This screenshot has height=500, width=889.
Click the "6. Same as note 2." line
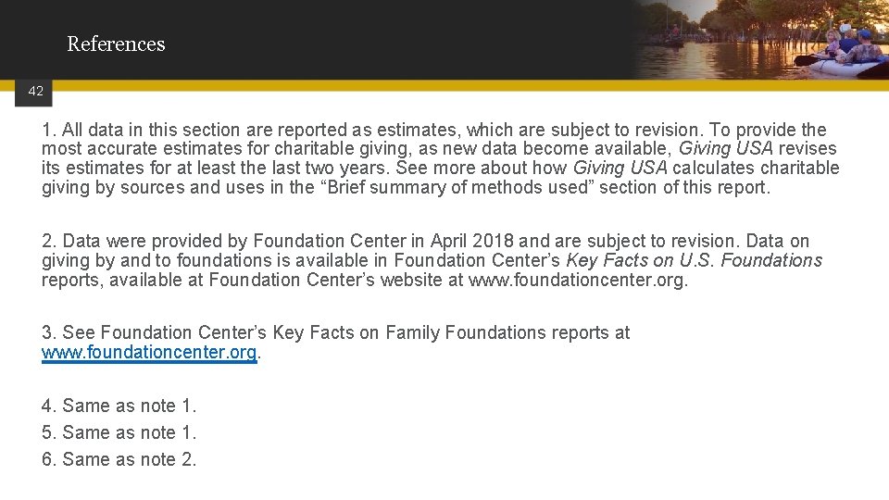[119, 459]
